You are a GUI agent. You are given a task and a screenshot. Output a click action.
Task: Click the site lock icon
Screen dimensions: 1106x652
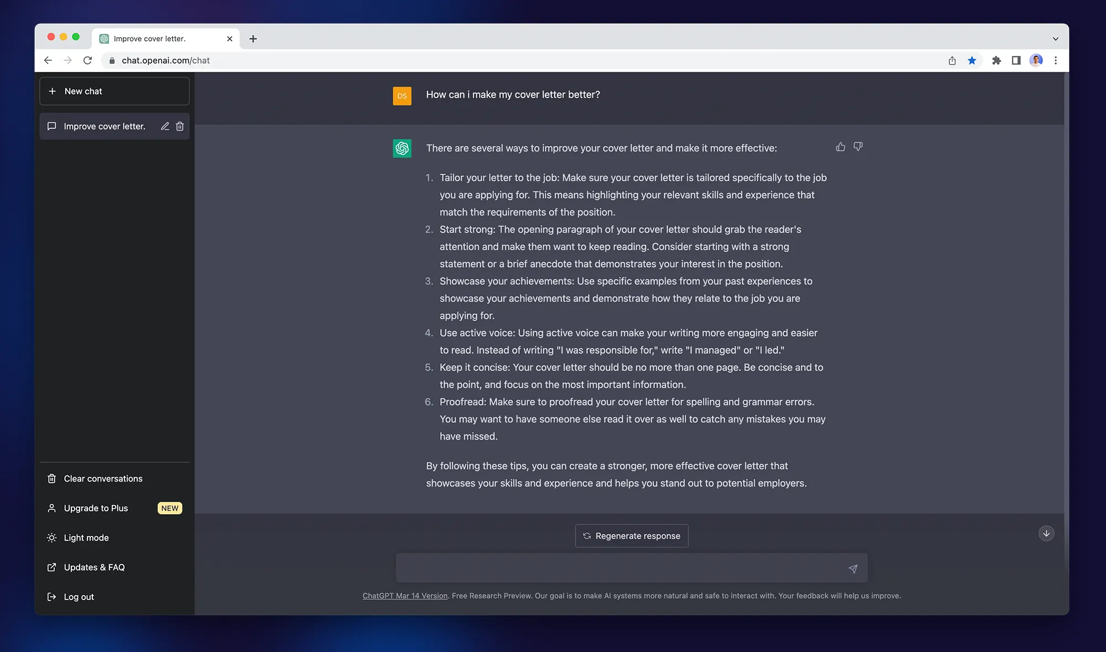(x=112, y=60)
